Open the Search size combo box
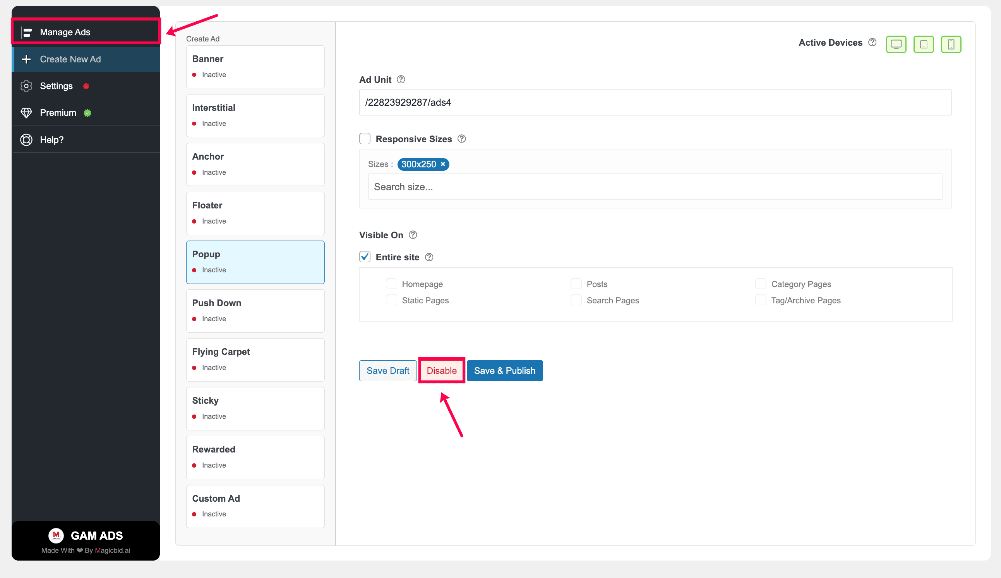The image size is (1001, 578). [x=655, y=187]
